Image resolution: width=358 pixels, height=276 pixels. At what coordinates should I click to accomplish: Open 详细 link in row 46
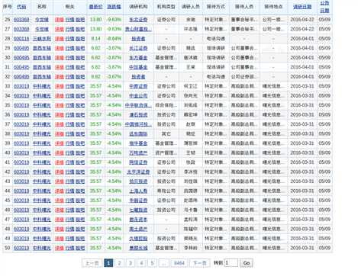click(60, 210)
